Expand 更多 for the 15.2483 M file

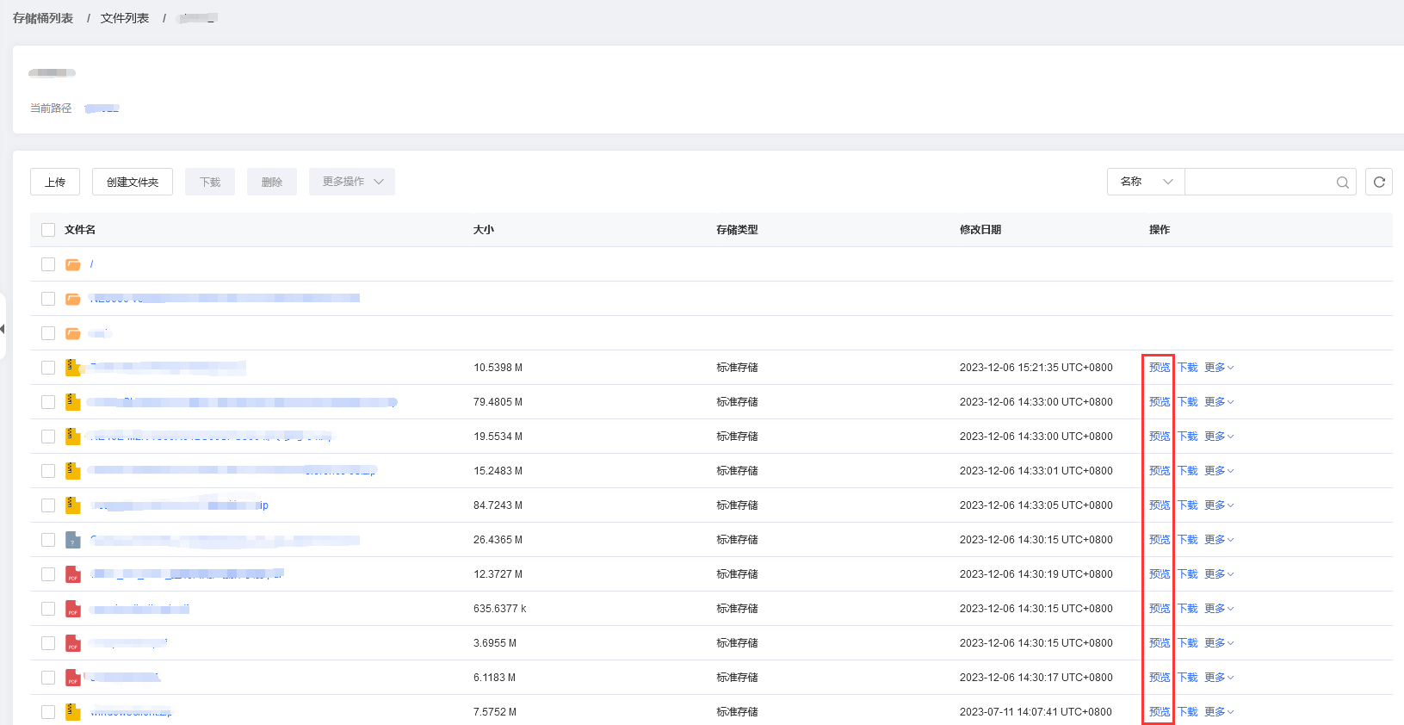(x=1219, y=471)
